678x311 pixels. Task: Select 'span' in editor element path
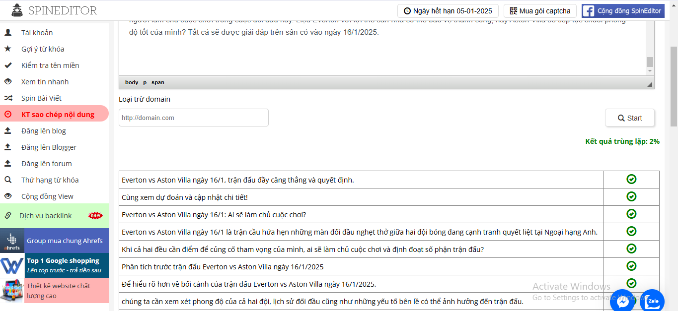pos(158,82)
